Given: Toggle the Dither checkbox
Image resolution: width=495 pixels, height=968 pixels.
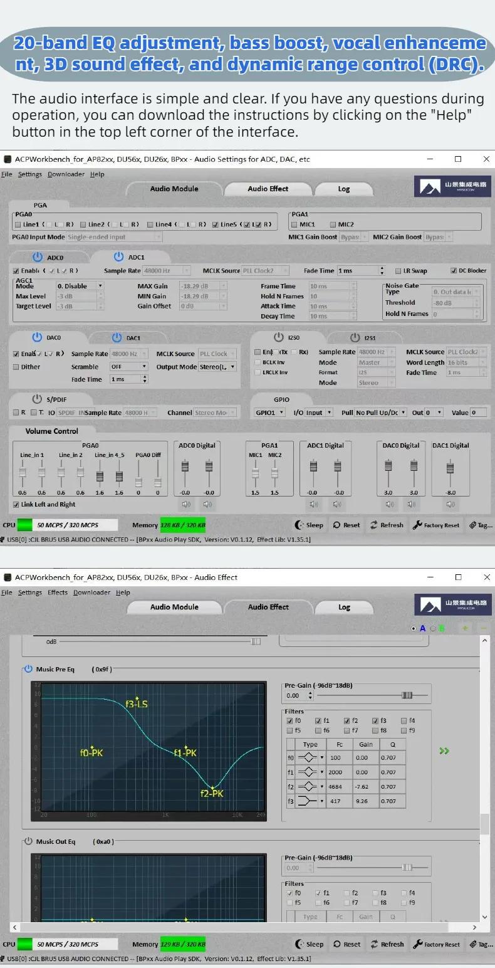Looking at the screenshot, I should click(16, 367).
